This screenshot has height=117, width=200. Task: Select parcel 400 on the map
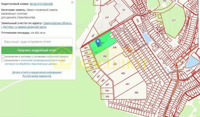pyautogui.click(x=123, y=73)
